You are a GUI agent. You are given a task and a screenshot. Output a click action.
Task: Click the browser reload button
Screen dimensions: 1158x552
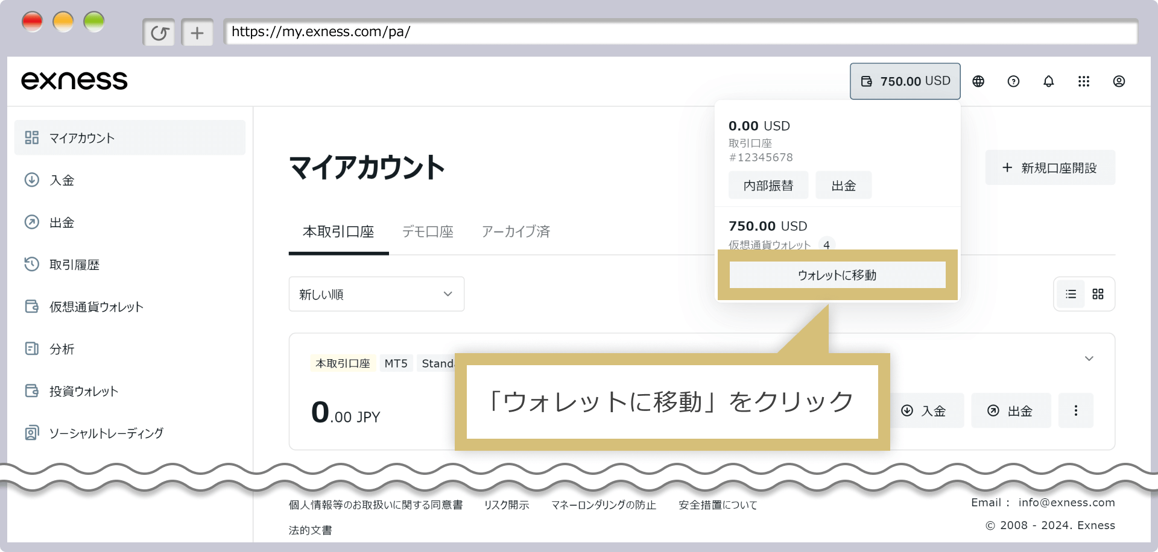click(x=159, y=33)
